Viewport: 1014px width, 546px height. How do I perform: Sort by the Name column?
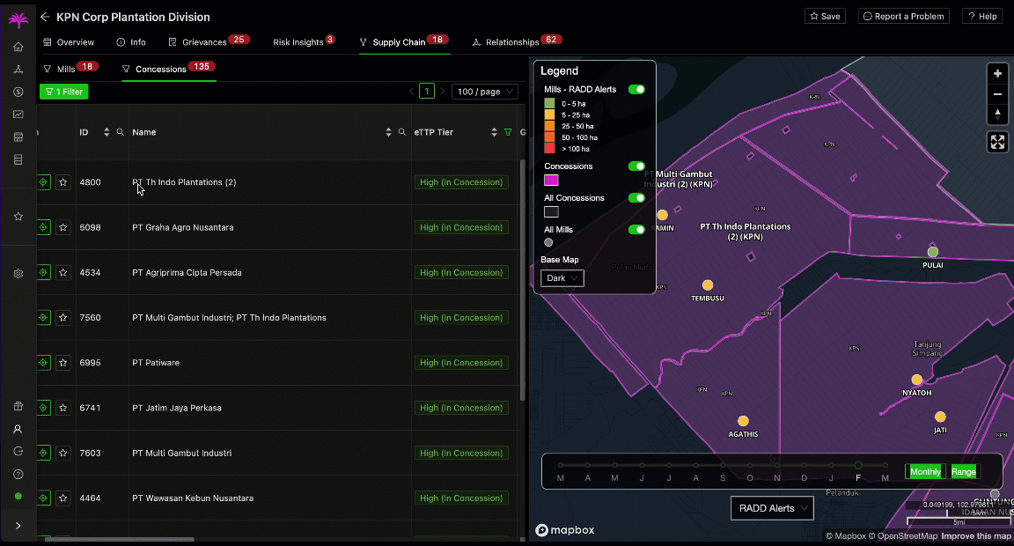388,132
